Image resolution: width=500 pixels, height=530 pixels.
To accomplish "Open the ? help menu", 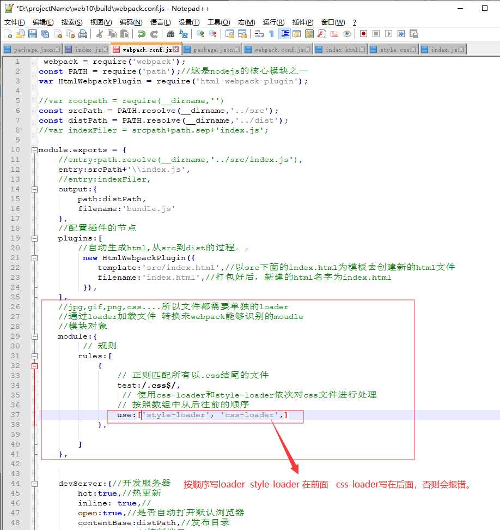I will click(355, 22).
